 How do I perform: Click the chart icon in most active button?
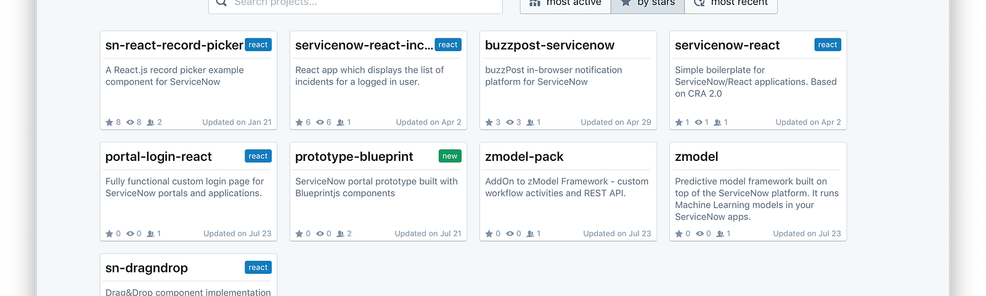(535, 3)
